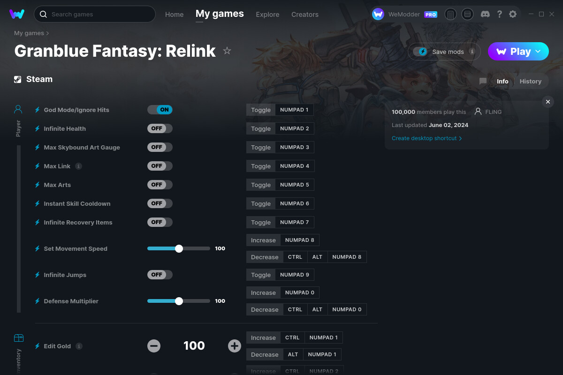The height and width of the screenshot is (375, 563).
Task: Click the feedback flag icon beside the Info tab
Action: point(483,81)
